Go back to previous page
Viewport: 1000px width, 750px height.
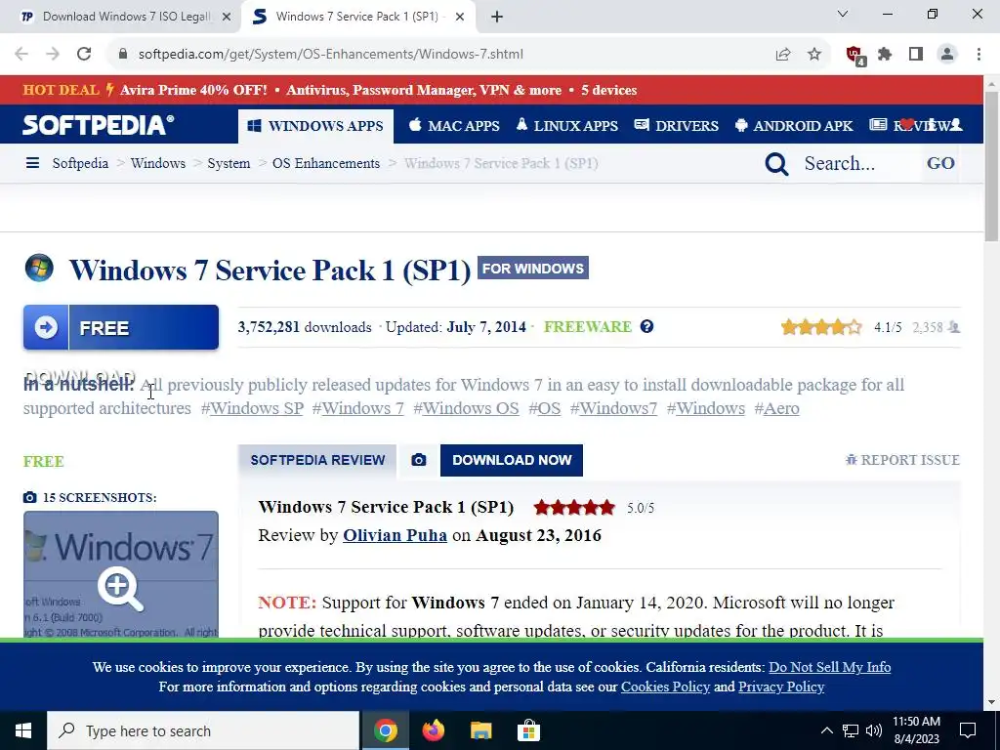21,55
